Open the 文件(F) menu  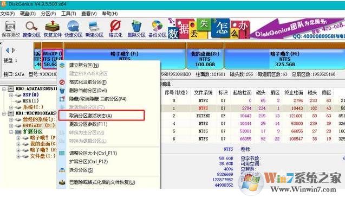point(8,14)
